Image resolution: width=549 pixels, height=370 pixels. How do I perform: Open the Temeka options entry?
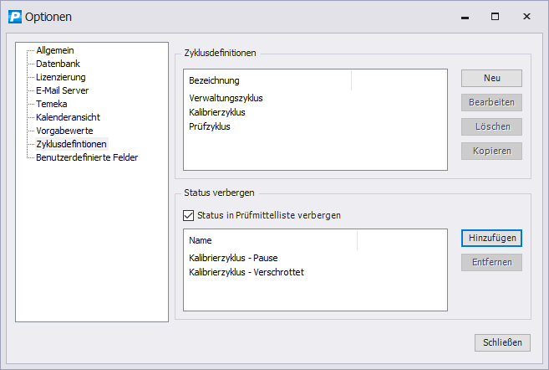coord(52,104)
